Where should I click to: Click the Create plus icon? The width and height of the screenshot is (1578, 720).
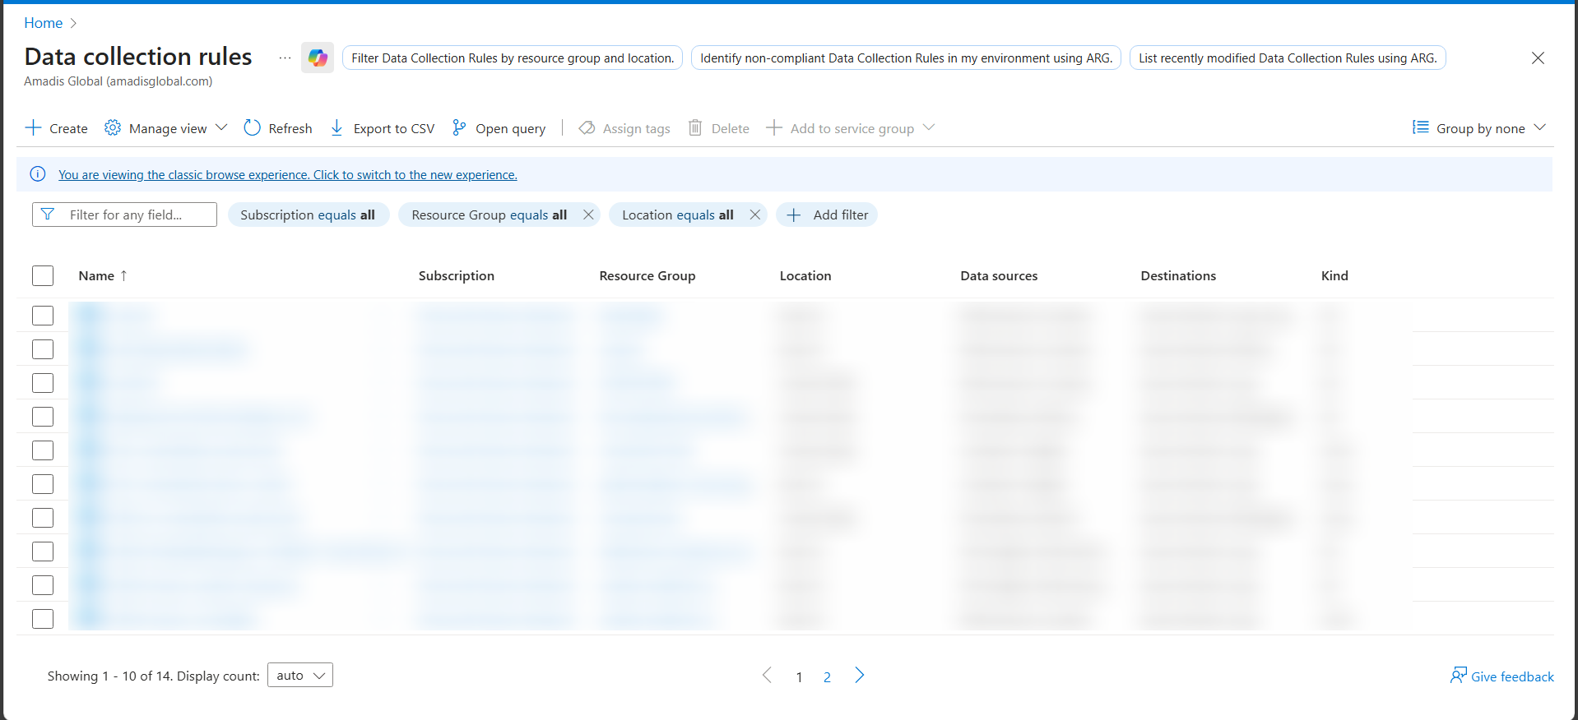33,128
